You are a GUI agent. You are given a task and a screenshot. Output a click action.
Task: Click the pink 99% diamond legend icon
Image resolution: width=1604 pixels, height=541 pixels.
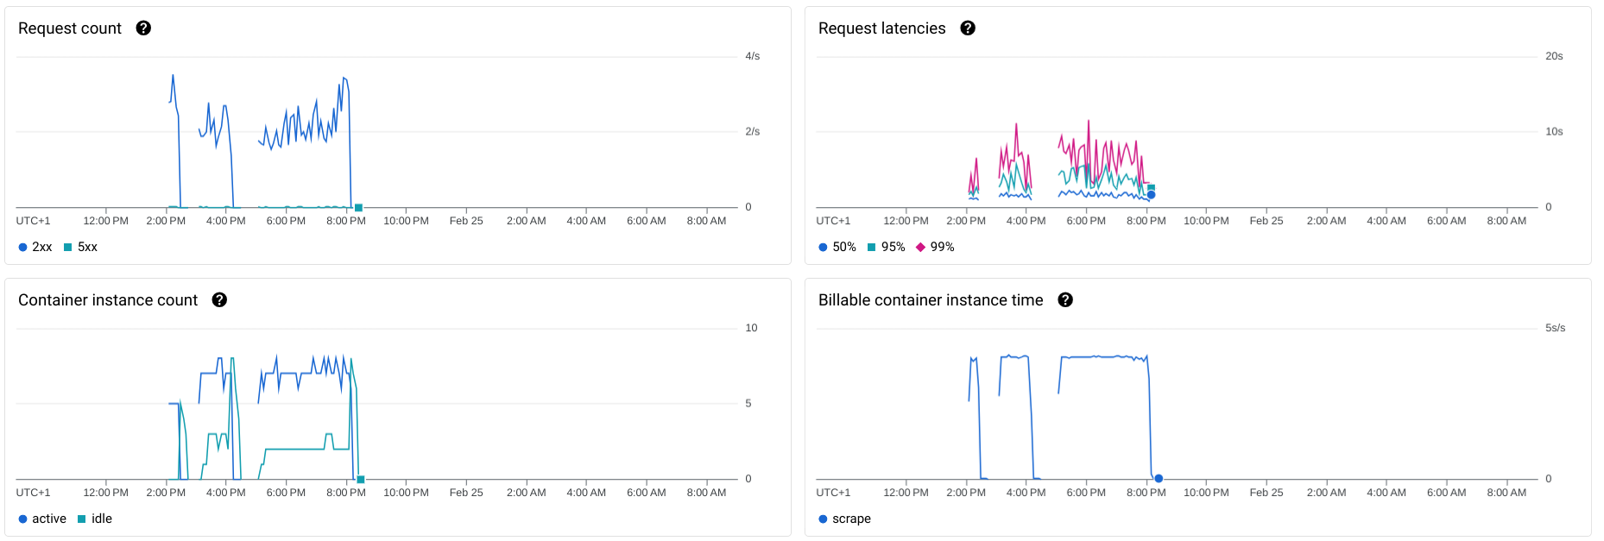(x=920, y=248)
